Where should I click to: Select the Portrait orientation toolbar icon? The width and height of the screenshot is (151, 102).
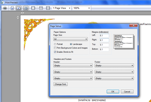click(12, 8)
